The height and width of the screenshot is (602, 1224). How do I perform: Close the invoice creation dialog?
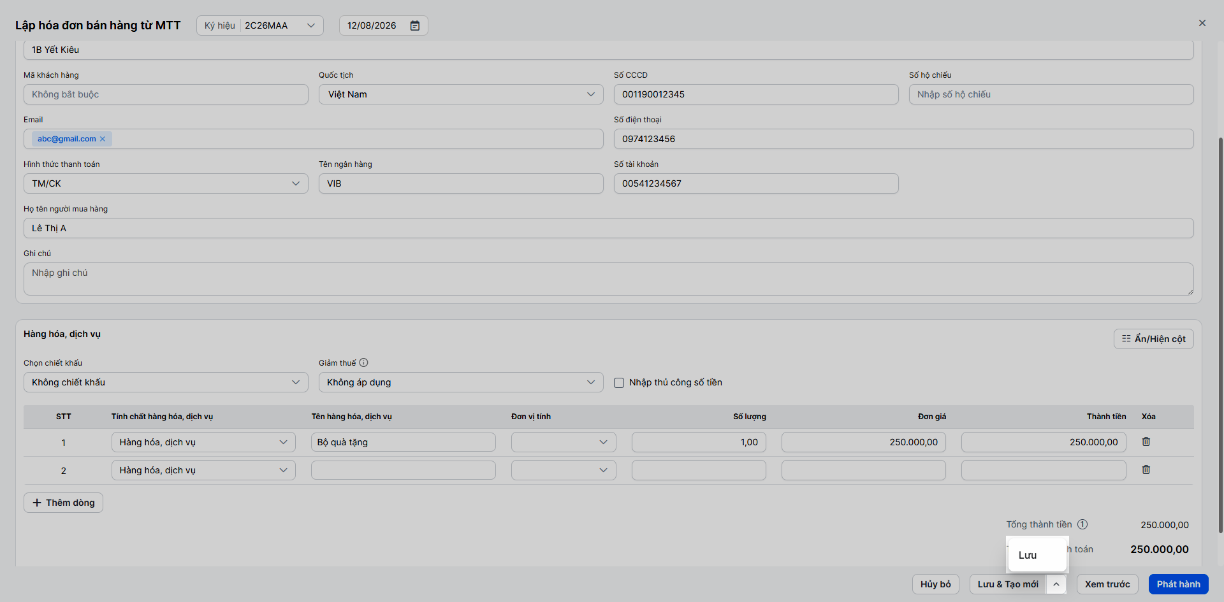(x=1202, y=23)
